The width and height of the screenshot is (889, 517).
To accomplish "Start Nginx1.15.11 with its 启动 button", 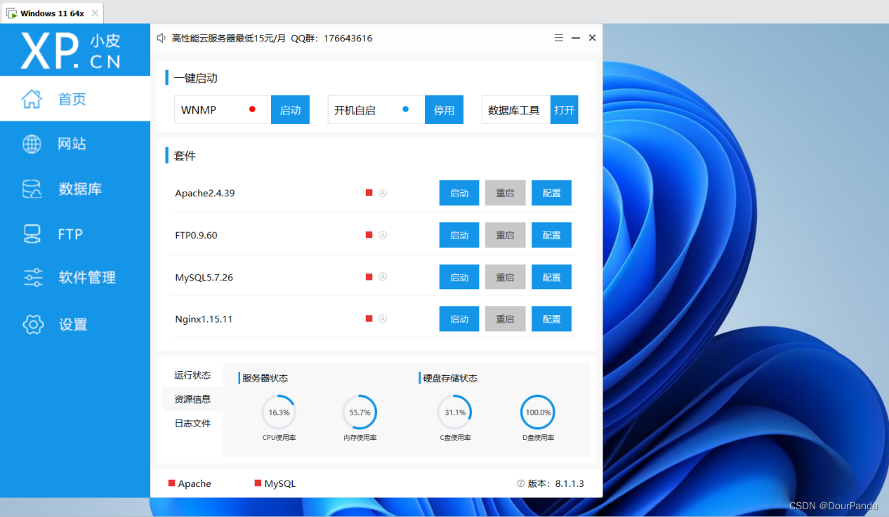I will click(459, 318).
